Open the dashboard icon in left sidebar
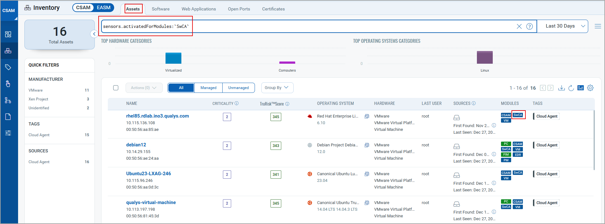Viewport: 605px width, 224px height. point(8,34)
